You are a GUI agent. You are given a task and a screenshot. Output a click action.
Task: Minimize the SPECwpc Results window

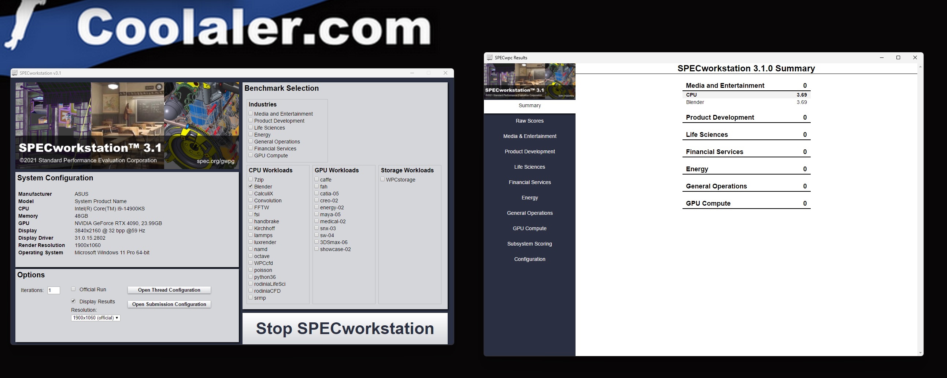[x=881, y=58]
